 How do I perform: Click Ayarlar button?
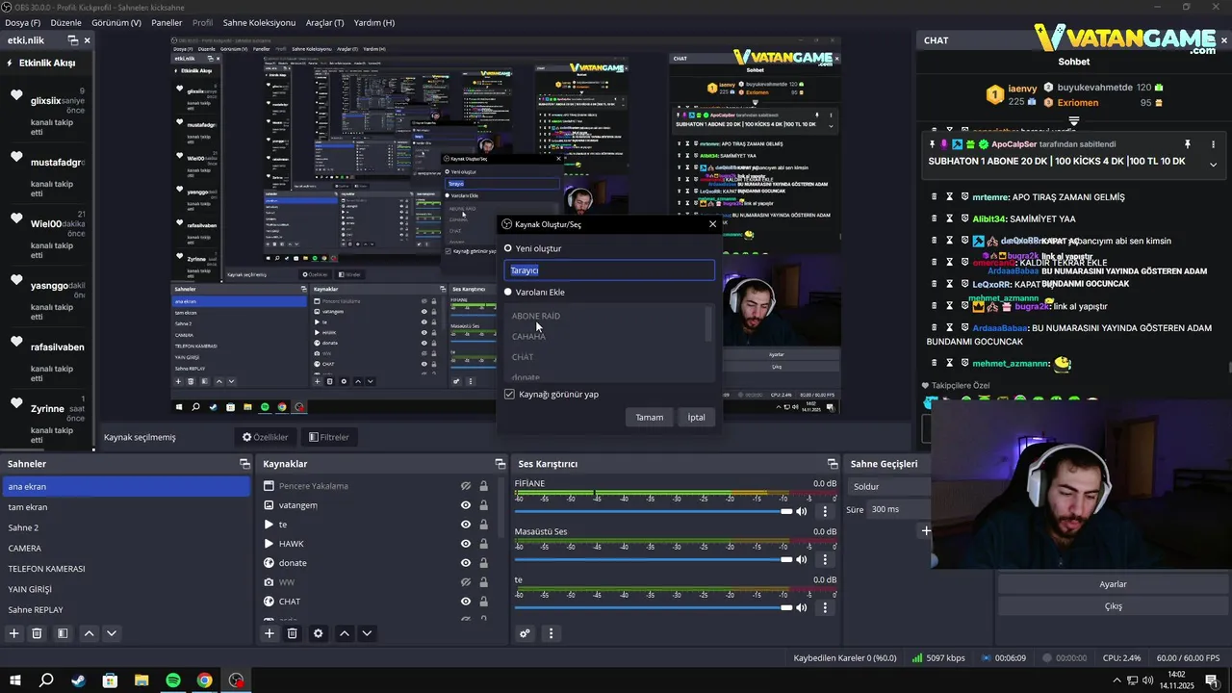pos(1113,584)
